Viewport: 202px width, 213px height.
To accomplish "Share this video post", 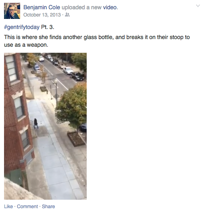I will (x=48, y=207).
